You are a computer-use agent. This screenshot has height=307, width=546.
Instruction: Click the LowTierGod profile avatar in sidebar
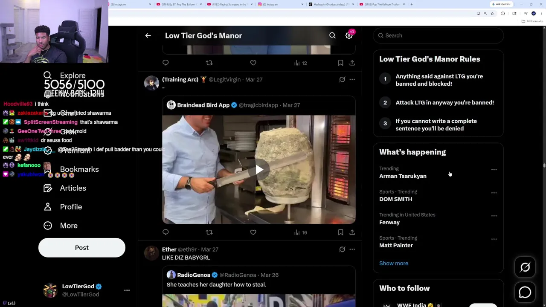[50, 290]
